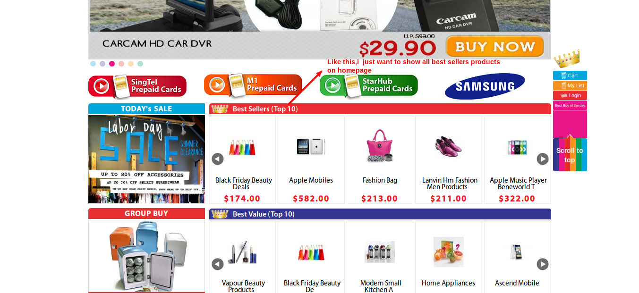This screenshot has height=293, width=639.
Task: Click the SingTel Prepaid Cards banner
Action: pyautogui.click(x=137, y=86)
